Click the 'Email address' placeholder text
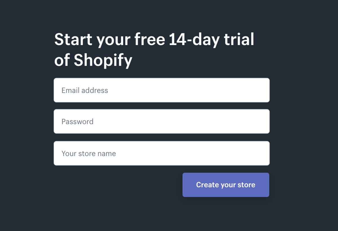Screen dimensions: 338x231 (x=85, y=90)
